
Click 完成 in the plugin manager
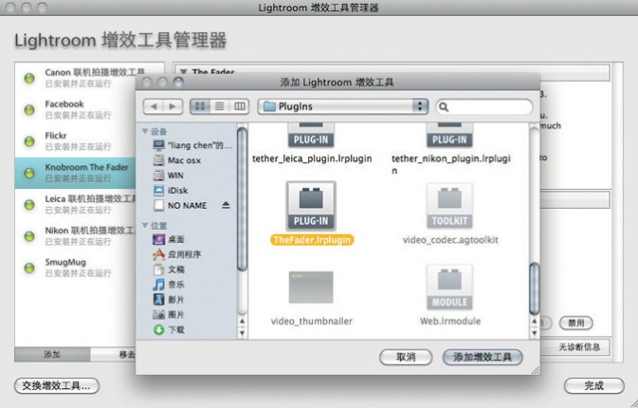[x=594, y=385]
